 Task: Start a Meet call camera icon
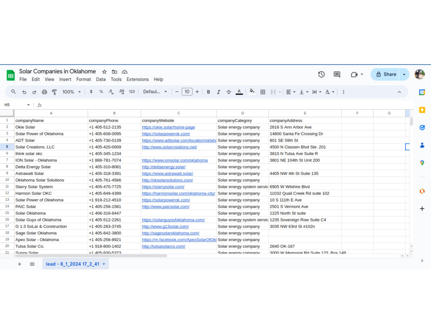point(354,75)
